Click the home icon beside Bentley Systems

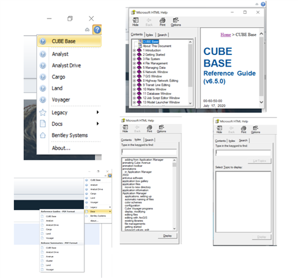click(43, 135)
